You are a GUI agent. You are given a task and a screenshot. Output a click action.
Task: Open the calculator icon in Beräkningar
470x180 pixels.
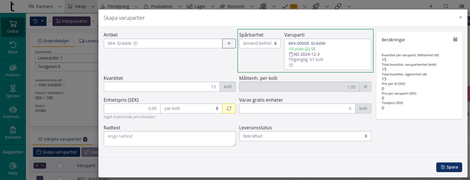coord(455,39)
